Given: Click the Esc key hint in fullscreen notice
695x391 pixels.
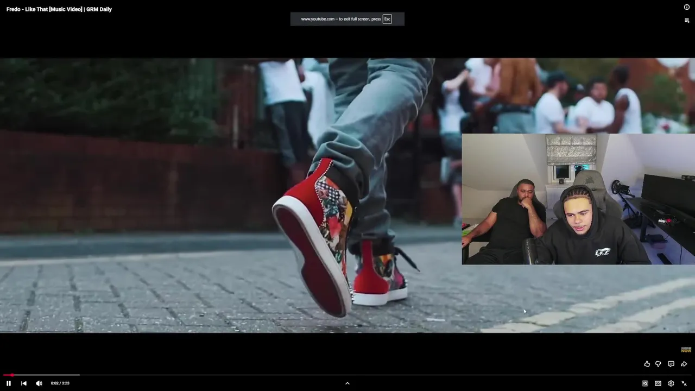Looking at the screenshot, I should (x=387, y=19).
